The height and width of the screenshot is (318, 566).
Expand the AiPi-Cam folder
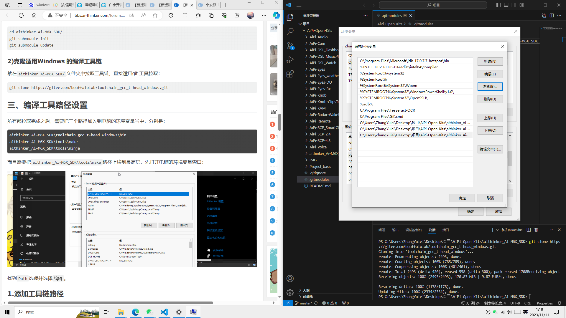(317, 43)
